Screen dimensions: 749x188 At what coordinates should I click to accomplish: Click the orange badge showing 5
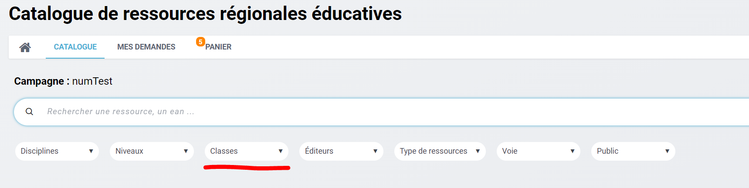coord(200,42)
